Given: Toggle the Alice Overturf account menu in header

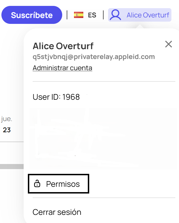Looking at the screenshot, I should click(x=140, y=15).
